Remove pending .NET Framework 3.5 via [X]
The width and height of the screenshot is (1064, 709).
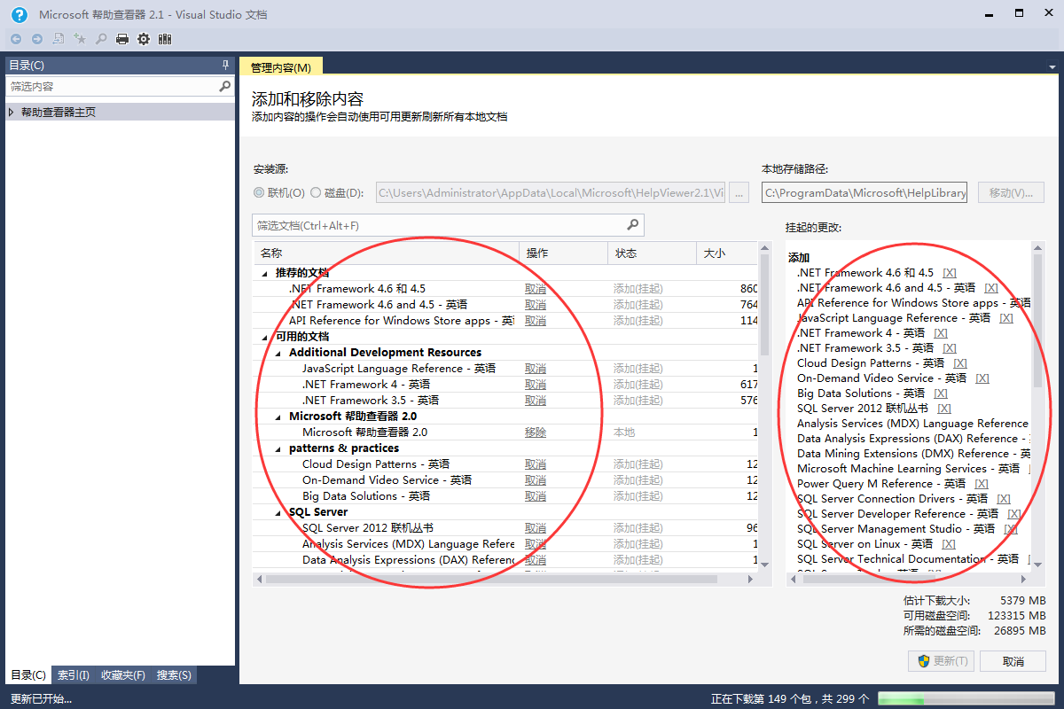tap(950, 348)
